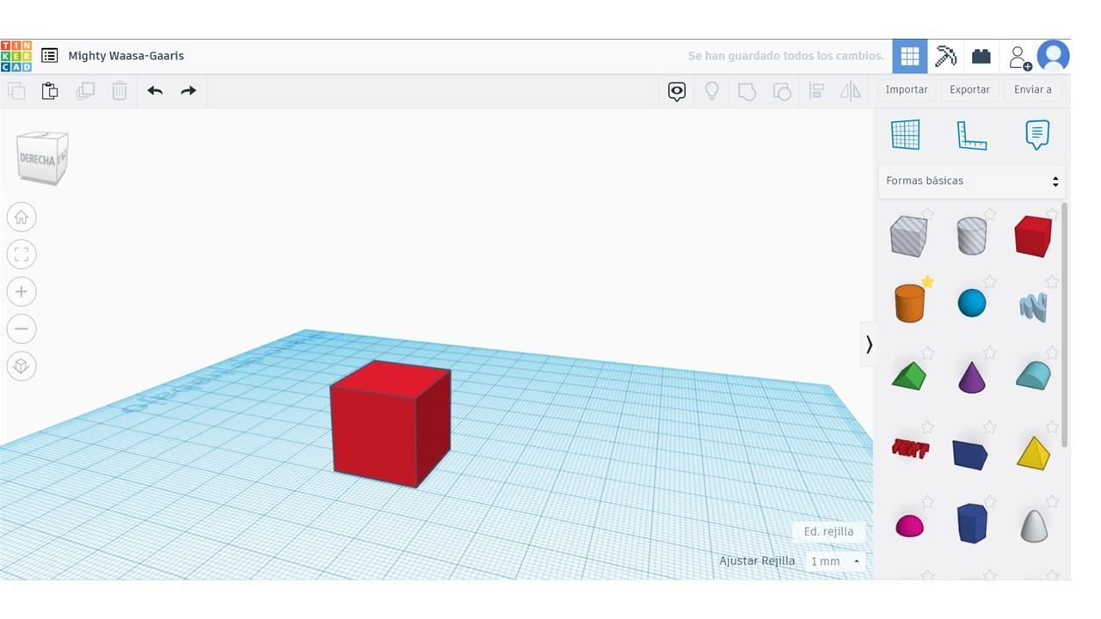Invite a collaborator with add-person icon
The width and height of the screenshot is (1101, 619).
[1019, 58]
